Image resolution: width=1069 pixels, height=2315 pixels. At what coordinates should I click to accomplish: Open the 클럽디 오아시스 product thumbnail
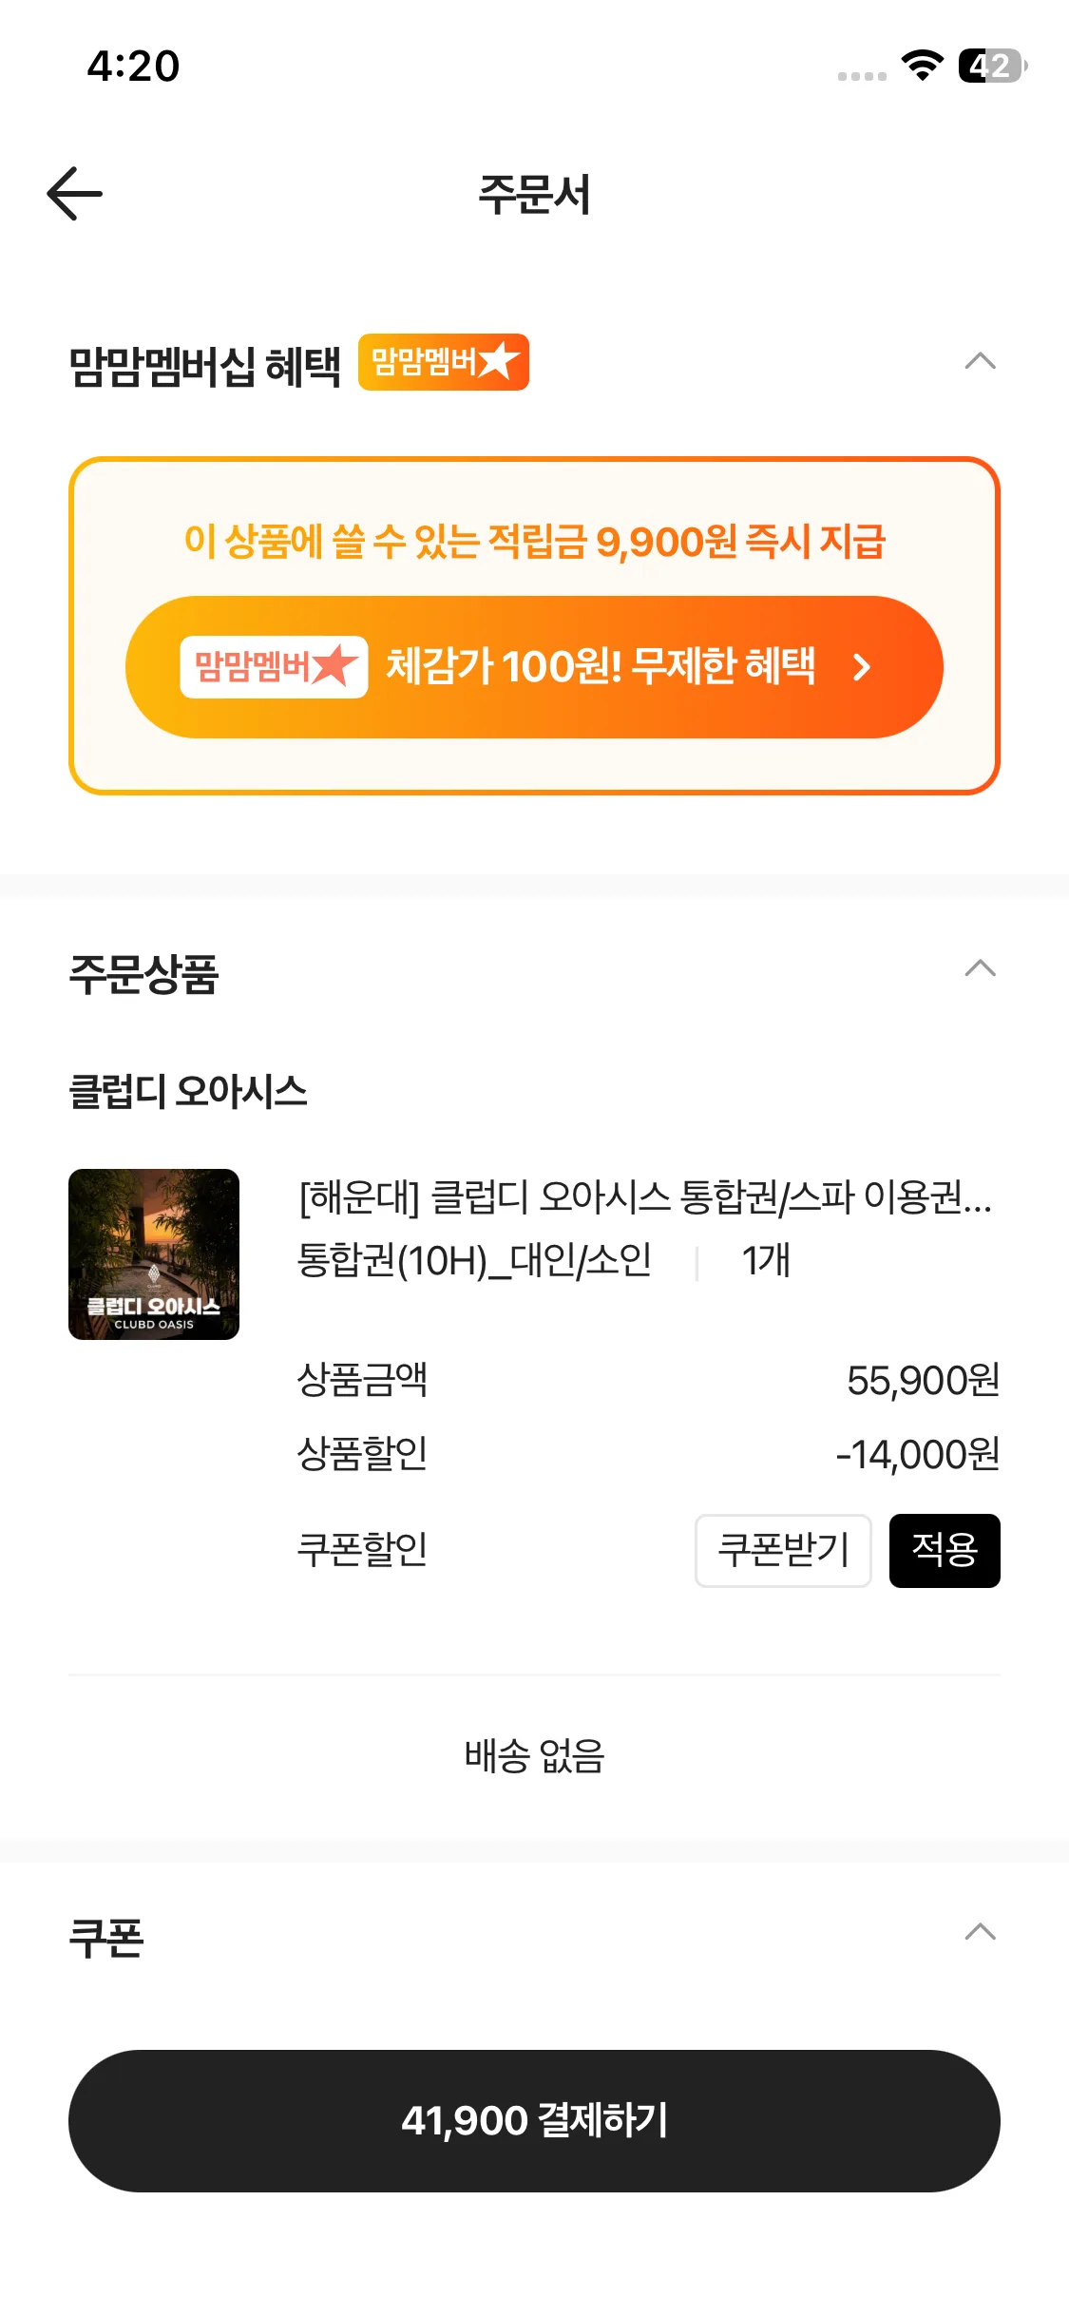click(x=154, y=1253)
